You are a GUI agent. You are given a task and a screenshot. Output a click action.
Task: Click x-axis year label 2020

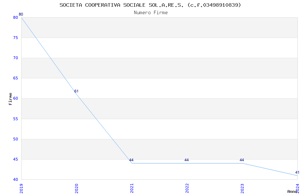(x=76, y=189)
